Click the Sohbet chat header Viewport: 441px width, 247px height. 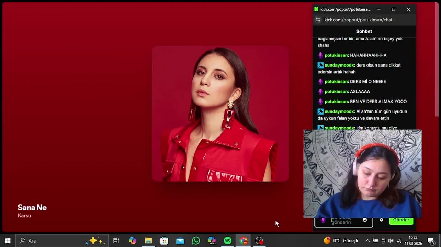point(364,31)
